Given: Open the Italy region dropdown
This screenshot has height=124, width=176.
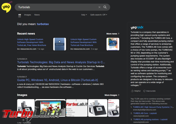Looking at the screenshot, I should click(84, 15).
